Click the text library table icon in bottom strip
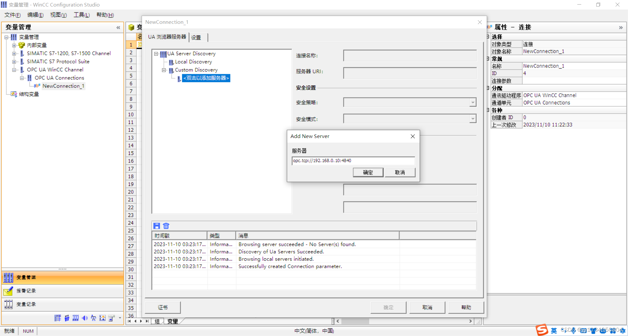The height and width of the screenshot is (336, 628). pos(58,318)
